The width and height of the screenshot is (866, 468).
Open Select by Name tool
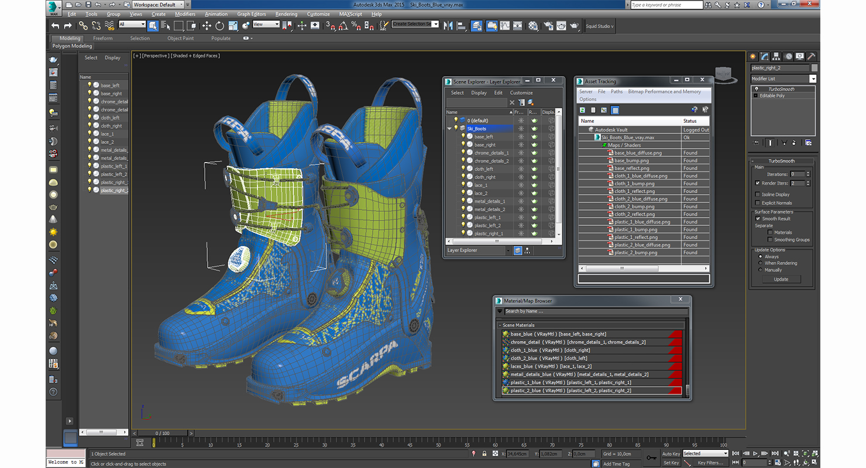pyautogui.click(x=165, y=26)
